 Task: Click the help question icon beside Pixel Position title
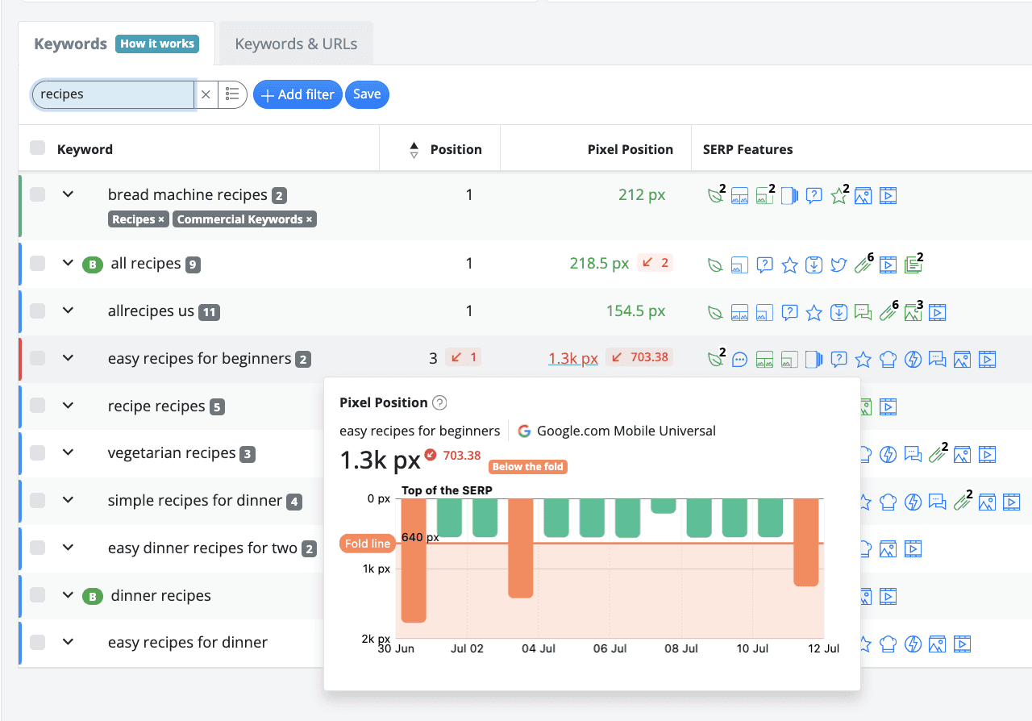tap(439, 403)
